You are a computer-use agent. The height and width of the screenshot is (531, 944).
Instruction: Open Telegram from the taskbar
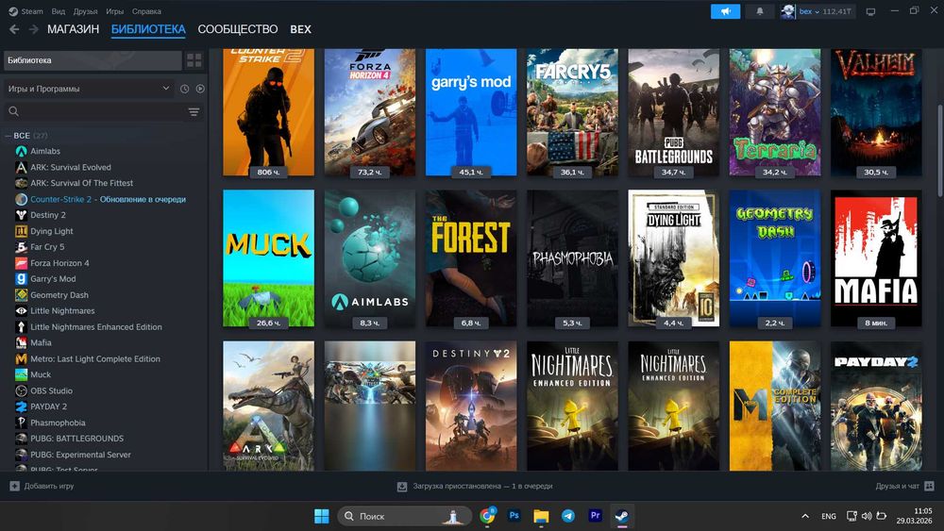pos(567,516)
